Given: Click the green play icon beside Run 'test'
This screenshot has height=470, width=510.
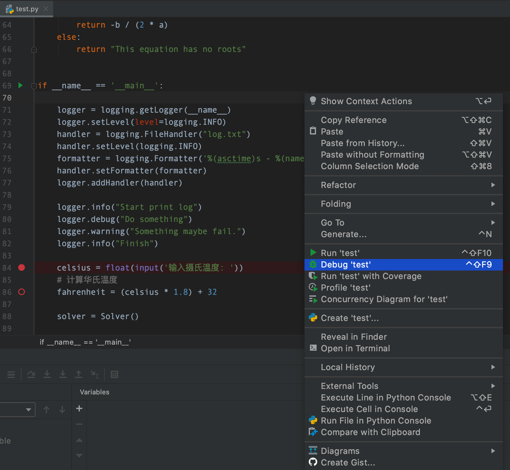Looking at the screenshot, I should pyautogui.click(x=313, y=253).
